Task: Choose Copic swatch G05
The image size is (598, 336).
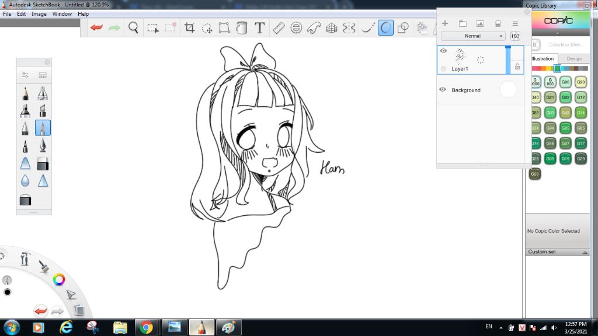Action: [565, 128]
